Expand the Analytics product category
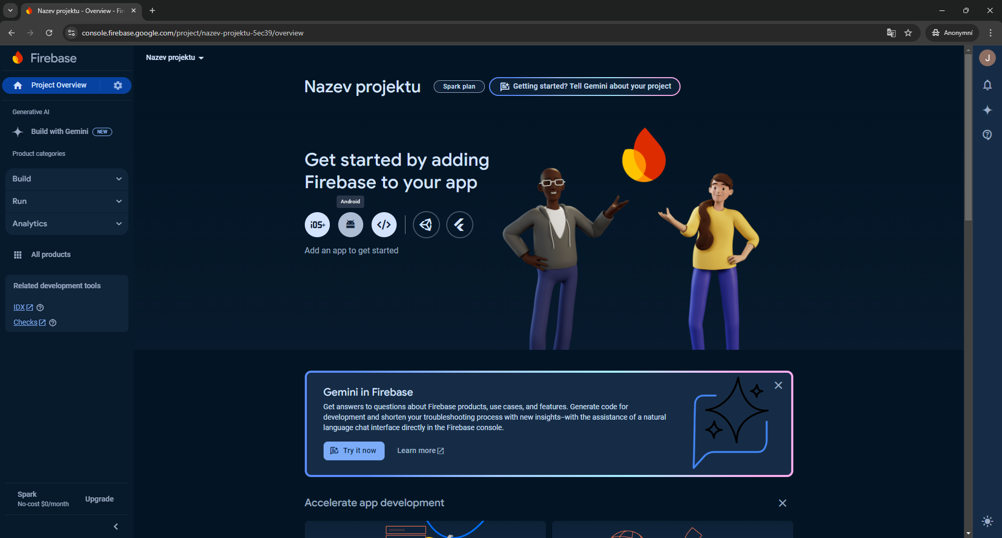The height and width of the screenshot is (538, 1002). pos(67,224)
